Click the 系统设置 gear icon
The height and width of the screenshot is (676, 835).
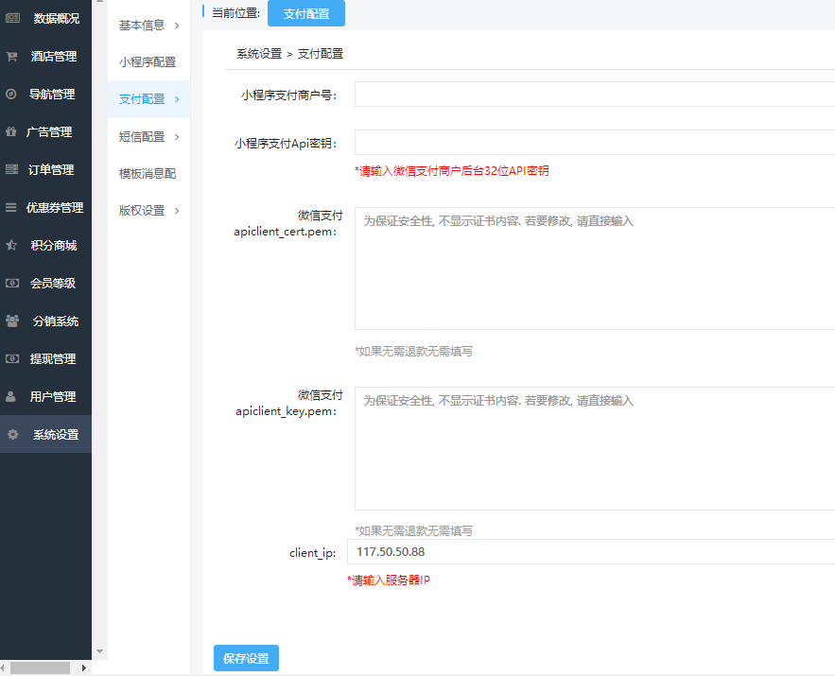click(x=13, y=434)
